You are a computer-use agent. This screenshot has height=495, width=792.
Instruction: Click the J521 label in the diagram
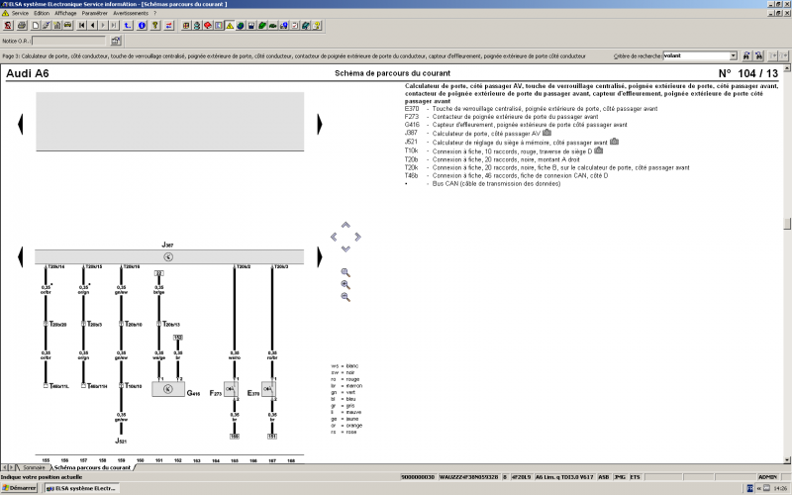click(120, 441)
